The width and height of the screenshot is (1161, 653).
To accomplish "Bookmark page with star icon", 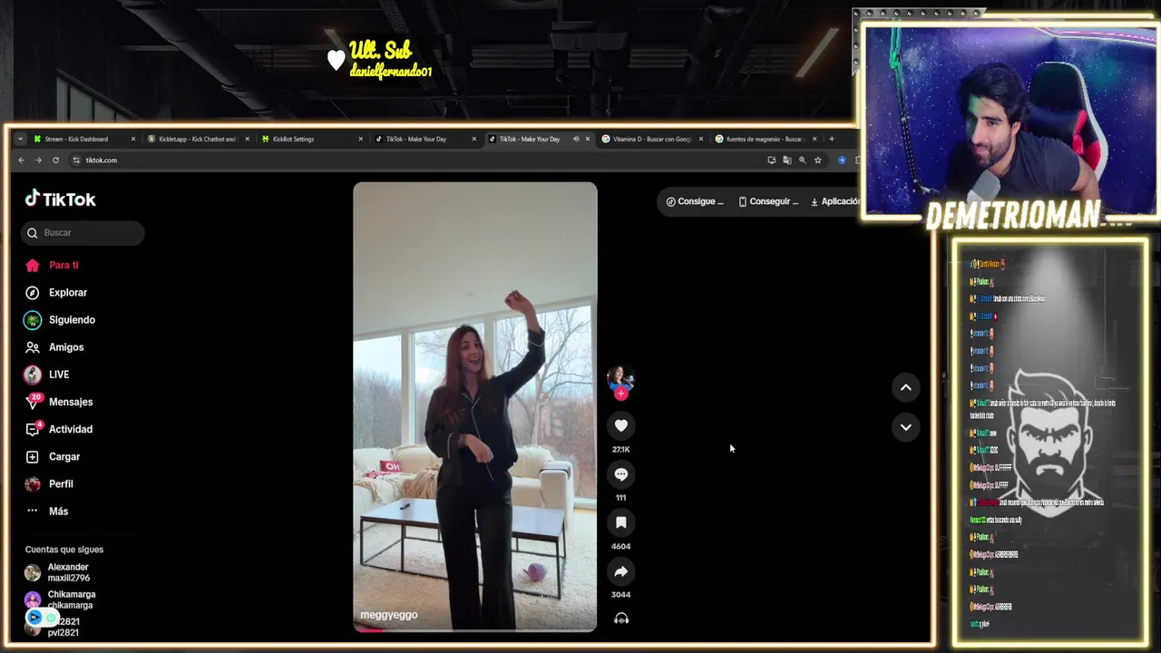I will point(817,161).
